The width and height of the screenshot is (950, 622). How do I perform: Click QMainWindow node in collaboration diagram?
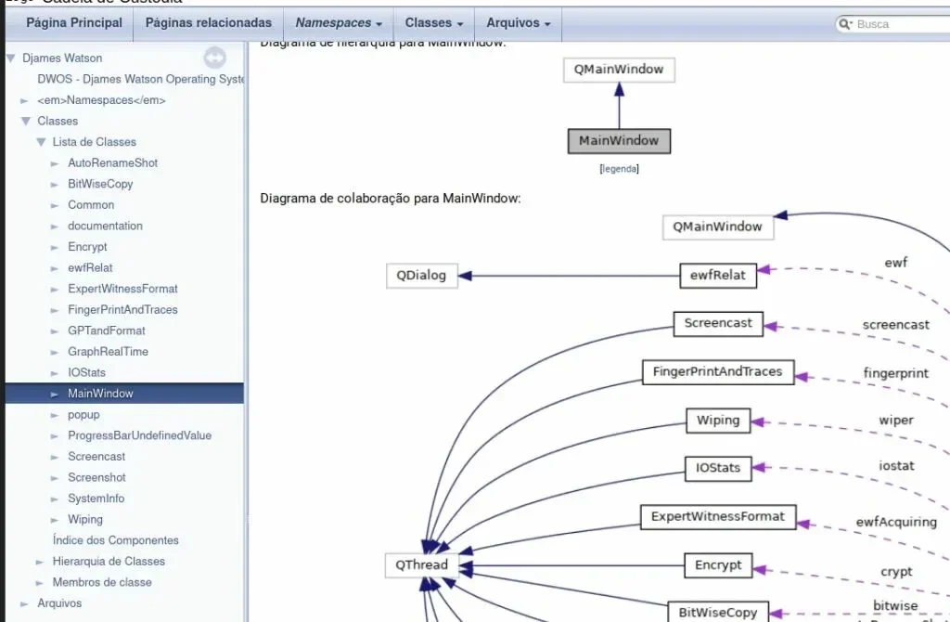click(x=718, y=227)
